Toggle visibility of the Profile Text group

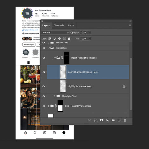pos(44,43)
